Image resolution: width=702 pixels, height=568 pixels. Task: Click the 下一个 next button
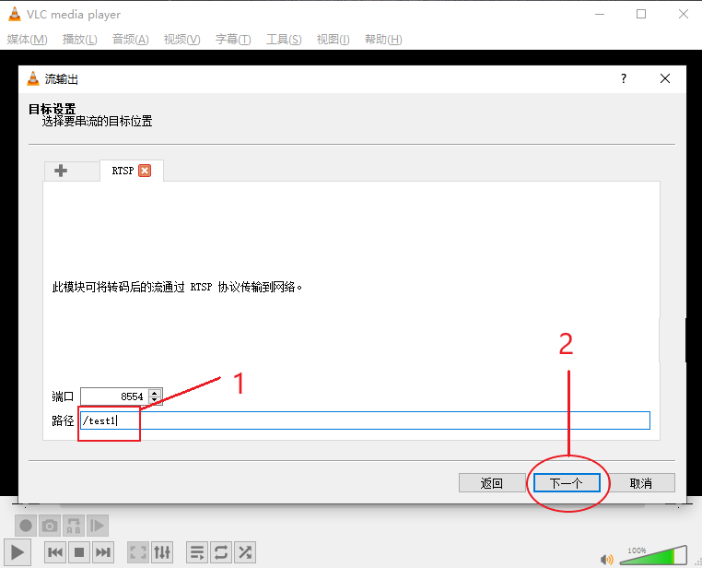[x=567, y=483]
